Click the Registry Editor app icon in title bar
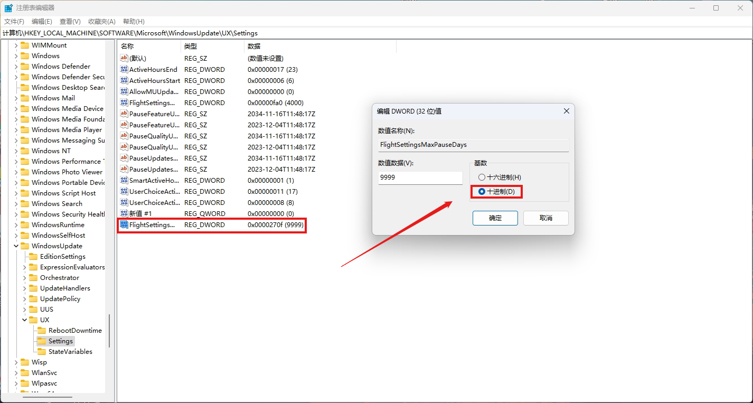This screenshot has width=753, height=403. click(x=8, y=8)
